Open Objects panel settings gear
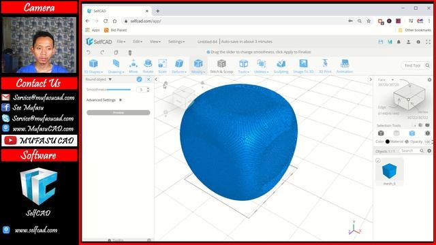Viewport: 436px width, 245px height. click(429, 151)
